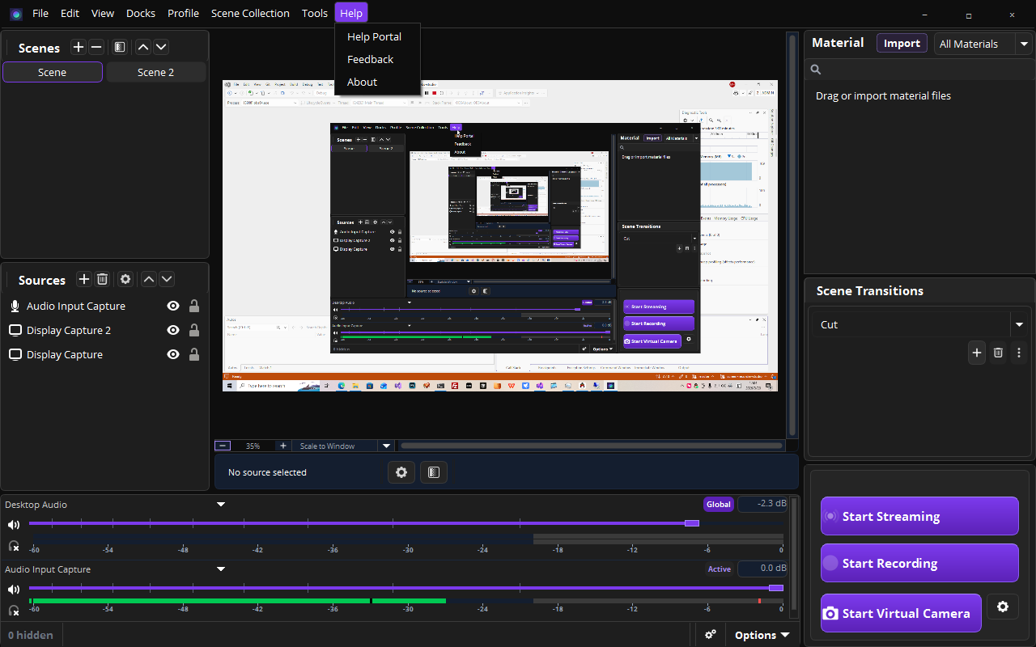This screenshot has height=647, width=1036.
Task: Open the Tools menu
Action: click(314, 13)
